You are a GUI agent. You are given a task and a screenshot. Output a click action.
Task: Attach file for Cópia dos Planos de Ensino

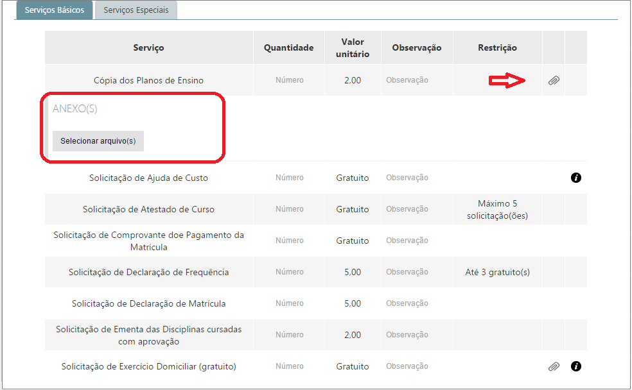[554, 80]
